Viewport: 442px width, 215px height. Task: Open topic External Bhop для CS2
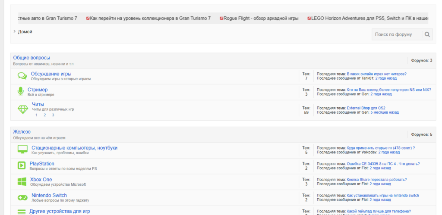[x=366, y=108]
